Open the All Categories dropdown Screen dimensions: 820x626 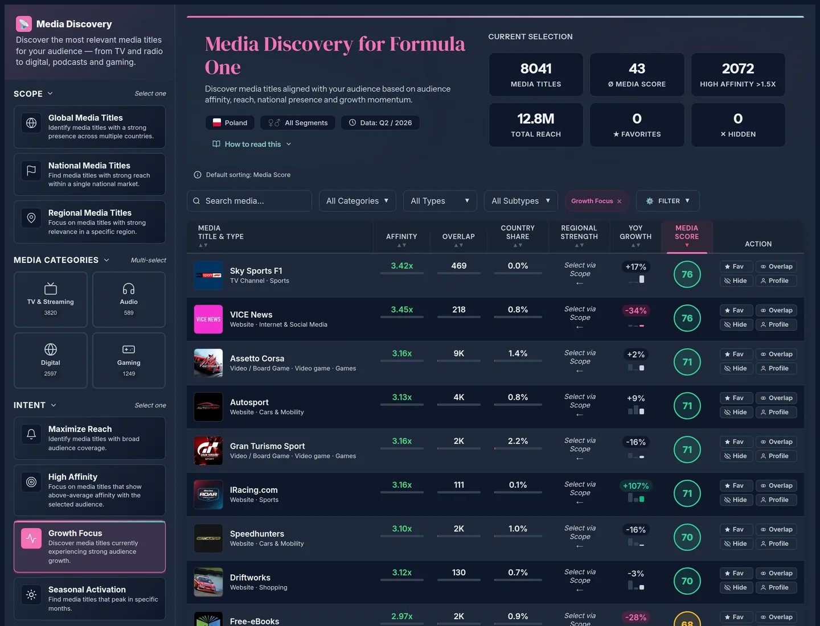pyautogui.click(x=358, y=201)
